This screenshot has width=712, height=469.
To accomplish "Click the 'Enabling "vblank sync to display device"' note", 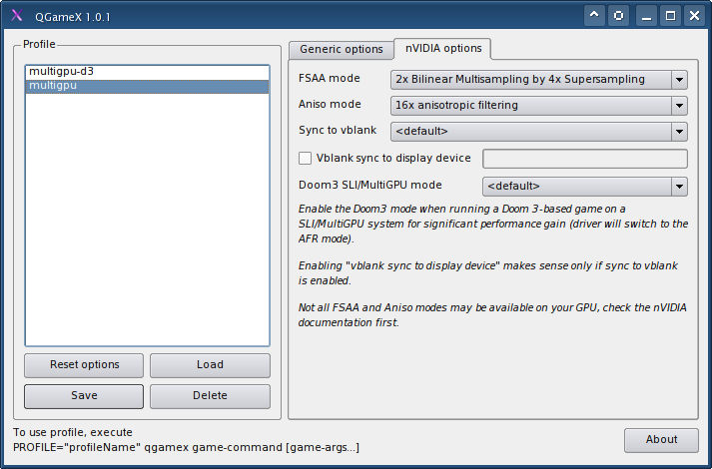I will (x=488, y=273).
